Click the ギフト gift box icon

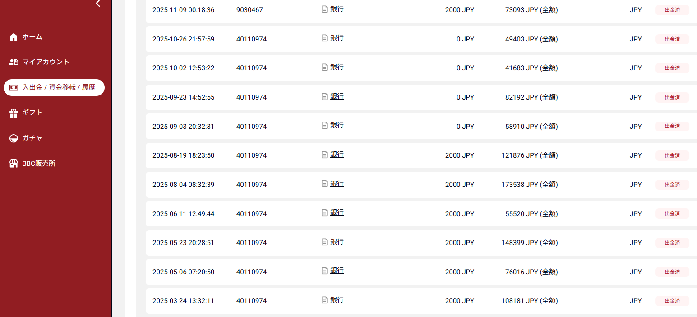pos(14,113)
